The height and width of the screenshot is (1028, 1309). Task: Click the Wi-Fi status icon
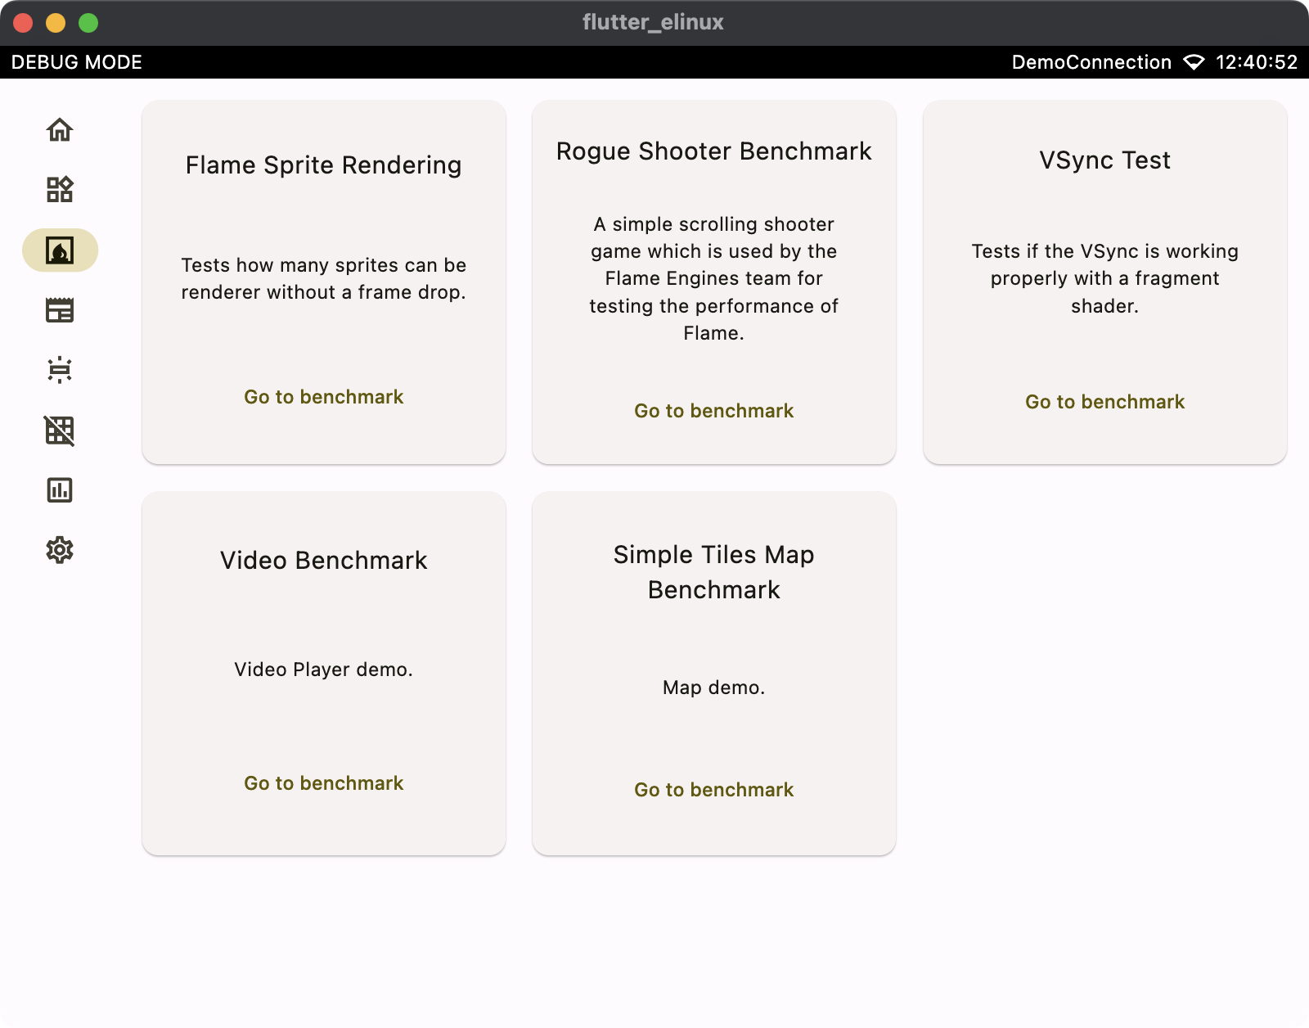[x=1194, y=62]
